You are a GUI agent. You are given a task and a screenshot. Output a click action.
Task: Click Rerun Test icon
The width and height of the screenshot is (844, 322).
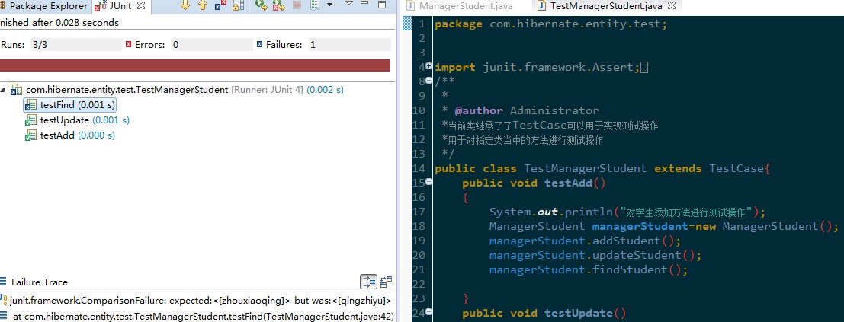pyautogui.click(x=262, y=6)
